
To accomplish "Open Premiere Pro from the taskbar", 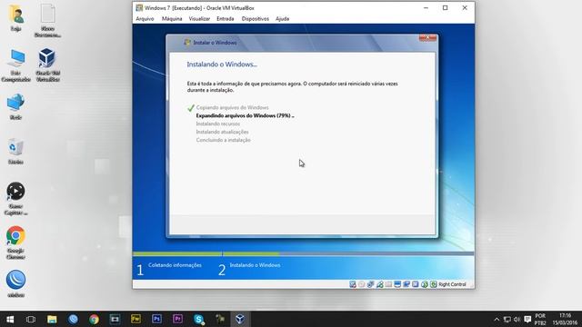I will click(x=177, y=319).
